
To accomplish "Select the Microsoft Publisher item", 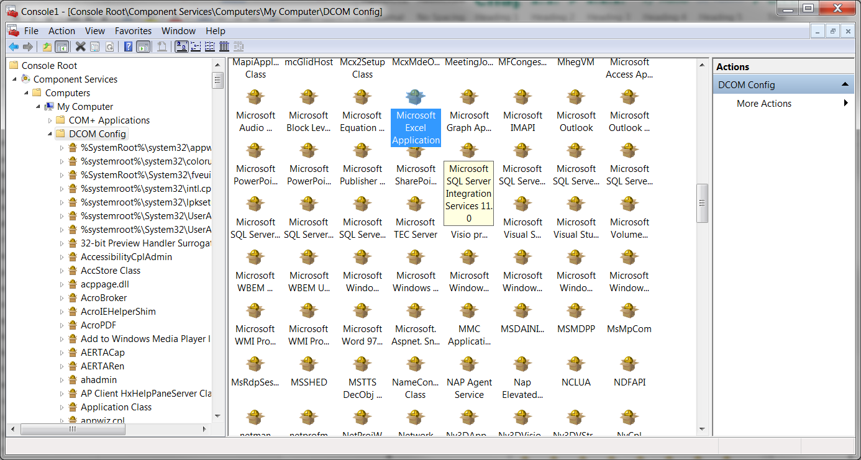I will (x=362, y=164).
